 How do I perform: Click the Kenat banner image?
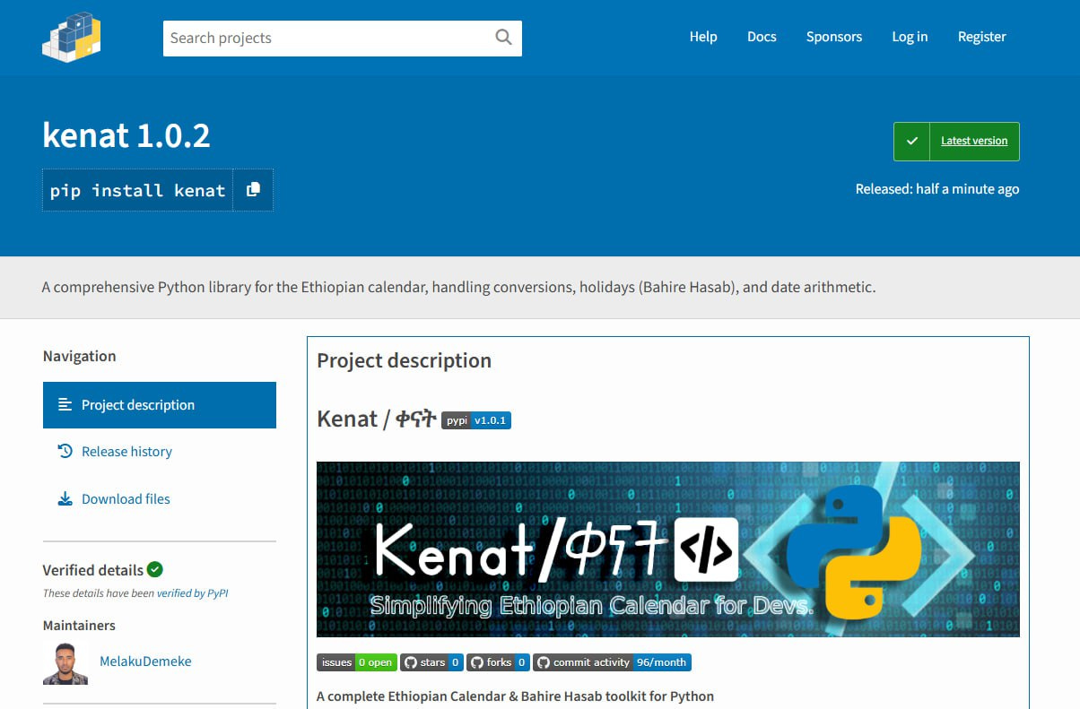click(668, 549)
